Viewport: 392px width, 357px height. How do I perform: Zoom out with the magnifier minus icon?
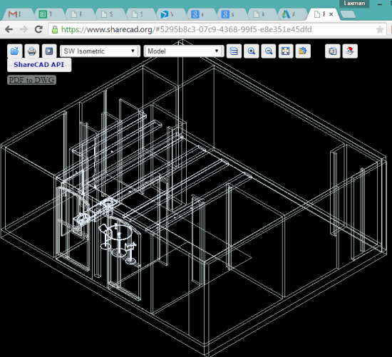pyautogui.click(x=269, y=51)
